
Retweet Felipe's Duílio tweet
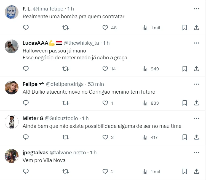point(65,103)
